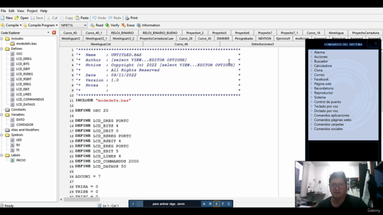Click the C button on Jarvis bar

click(x=229, y=204)
